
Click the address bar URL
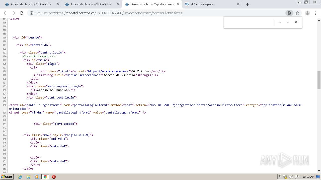point(109,13)
